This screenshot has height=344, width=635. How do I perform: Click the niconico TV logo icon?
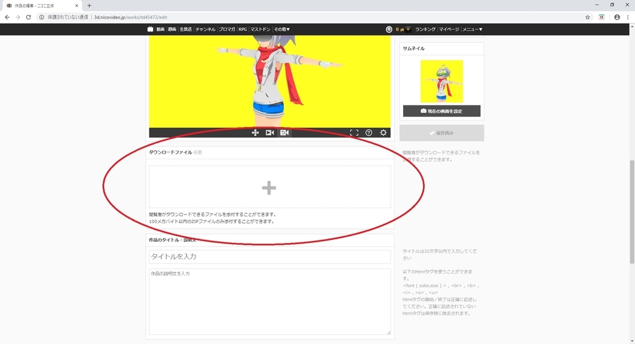pyautogui.click(x=150, y=29)
